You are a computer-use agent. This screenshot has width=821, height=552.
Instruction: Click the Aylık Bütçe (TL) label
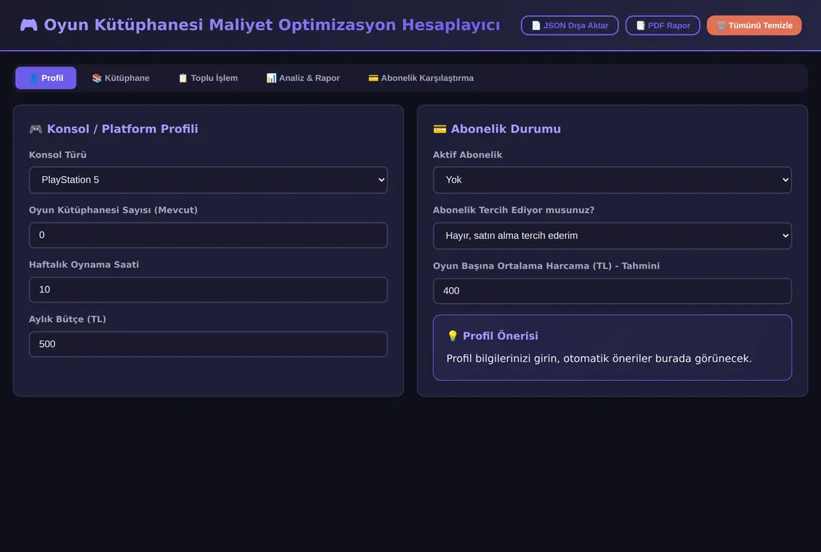click(68, 319)
